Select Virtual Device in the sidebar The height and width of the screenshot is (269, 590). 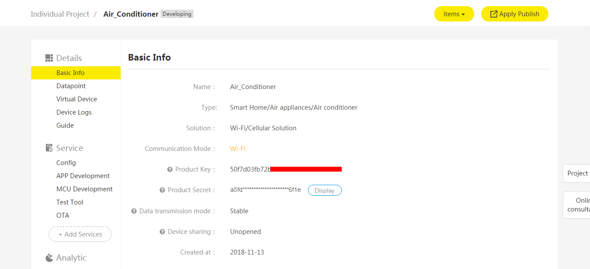coord(77,99)
